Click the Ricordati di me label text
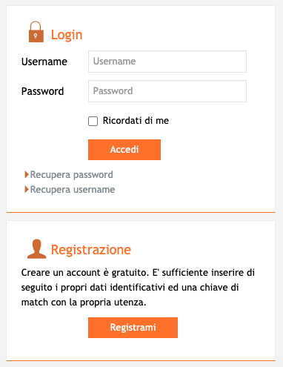 pyautogui.click(x=136, y=121)
